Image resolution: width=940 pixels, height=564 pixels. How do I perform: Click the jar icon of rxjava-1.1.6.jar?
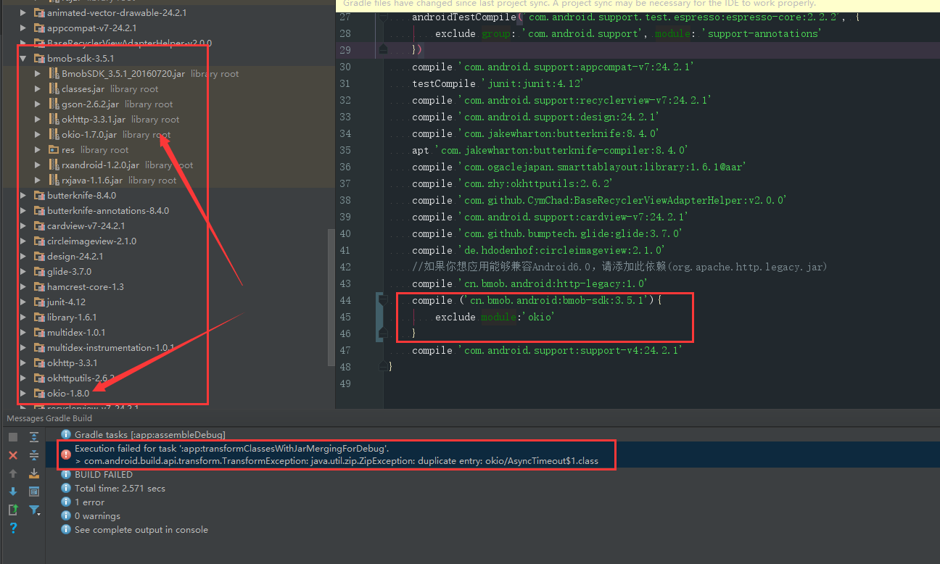[x=54, y=181]
